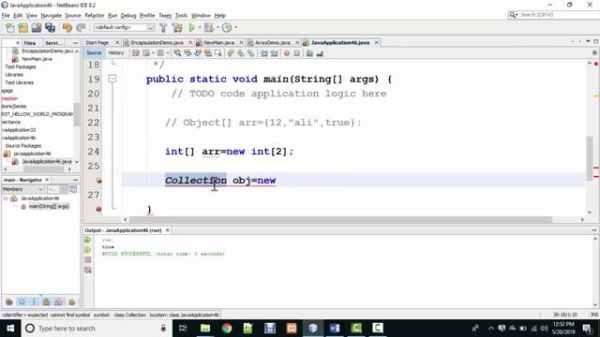Screen dimensions: 600x337
Task: Click the error marker beside closing brace
Action: point(98,209)
